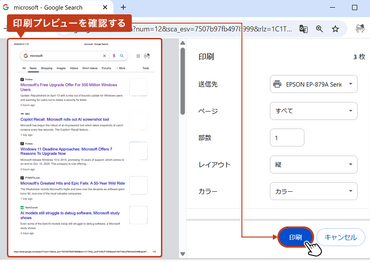
Task: Click the キャンセル cancel button
Action: pos(340,237)
